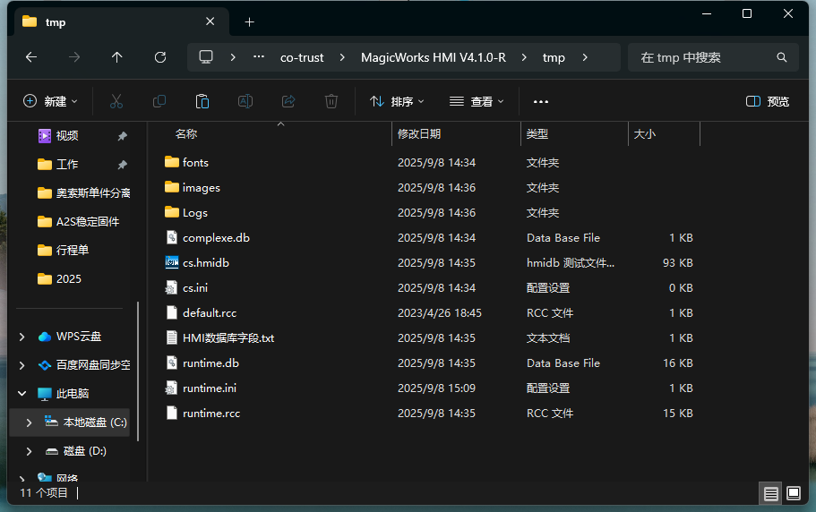Collapse the 此电脑 tree node
816x512 pixels.
[21, 394]
